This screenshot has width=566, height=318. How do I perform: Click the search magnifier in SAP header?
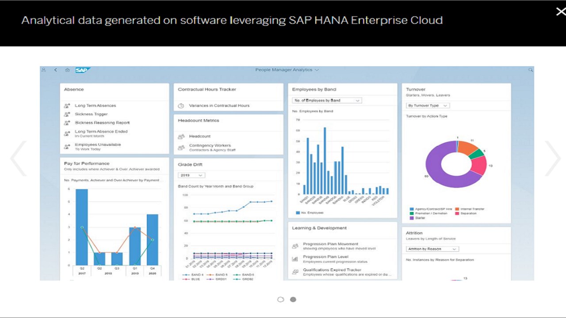(x=531, y=70)
